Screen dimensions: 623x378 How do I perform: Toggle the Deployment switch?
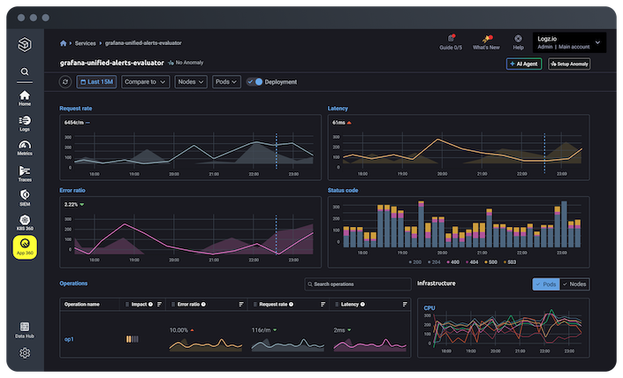(x=255, y=82)
